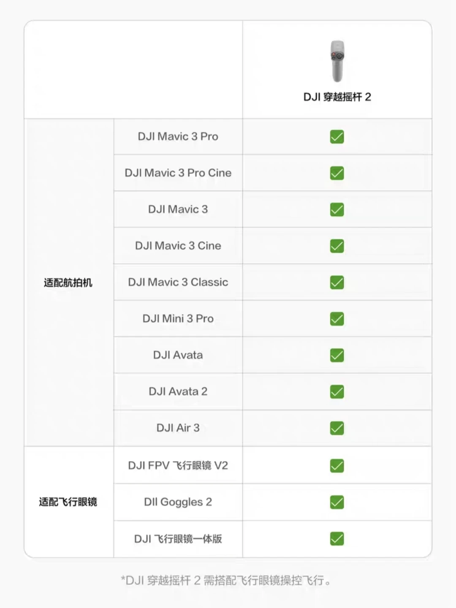Click the DJI FPV 飞行眼镜 V2 checkmark
Image resolution: width=456 pixels, height=608 pixels.
337,466
